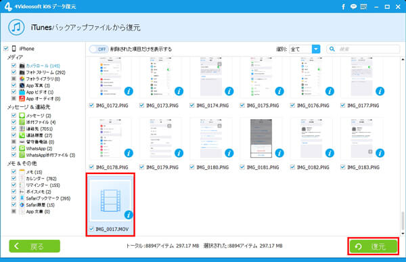
Task: Click the search magnifier icon
Action: pyautogui.click(x=332, y=49)
